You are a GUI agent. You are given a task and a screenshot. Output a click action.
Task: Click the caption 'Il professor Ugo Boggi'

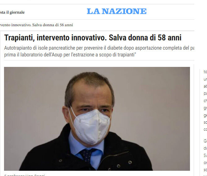[x=24, y=175]
